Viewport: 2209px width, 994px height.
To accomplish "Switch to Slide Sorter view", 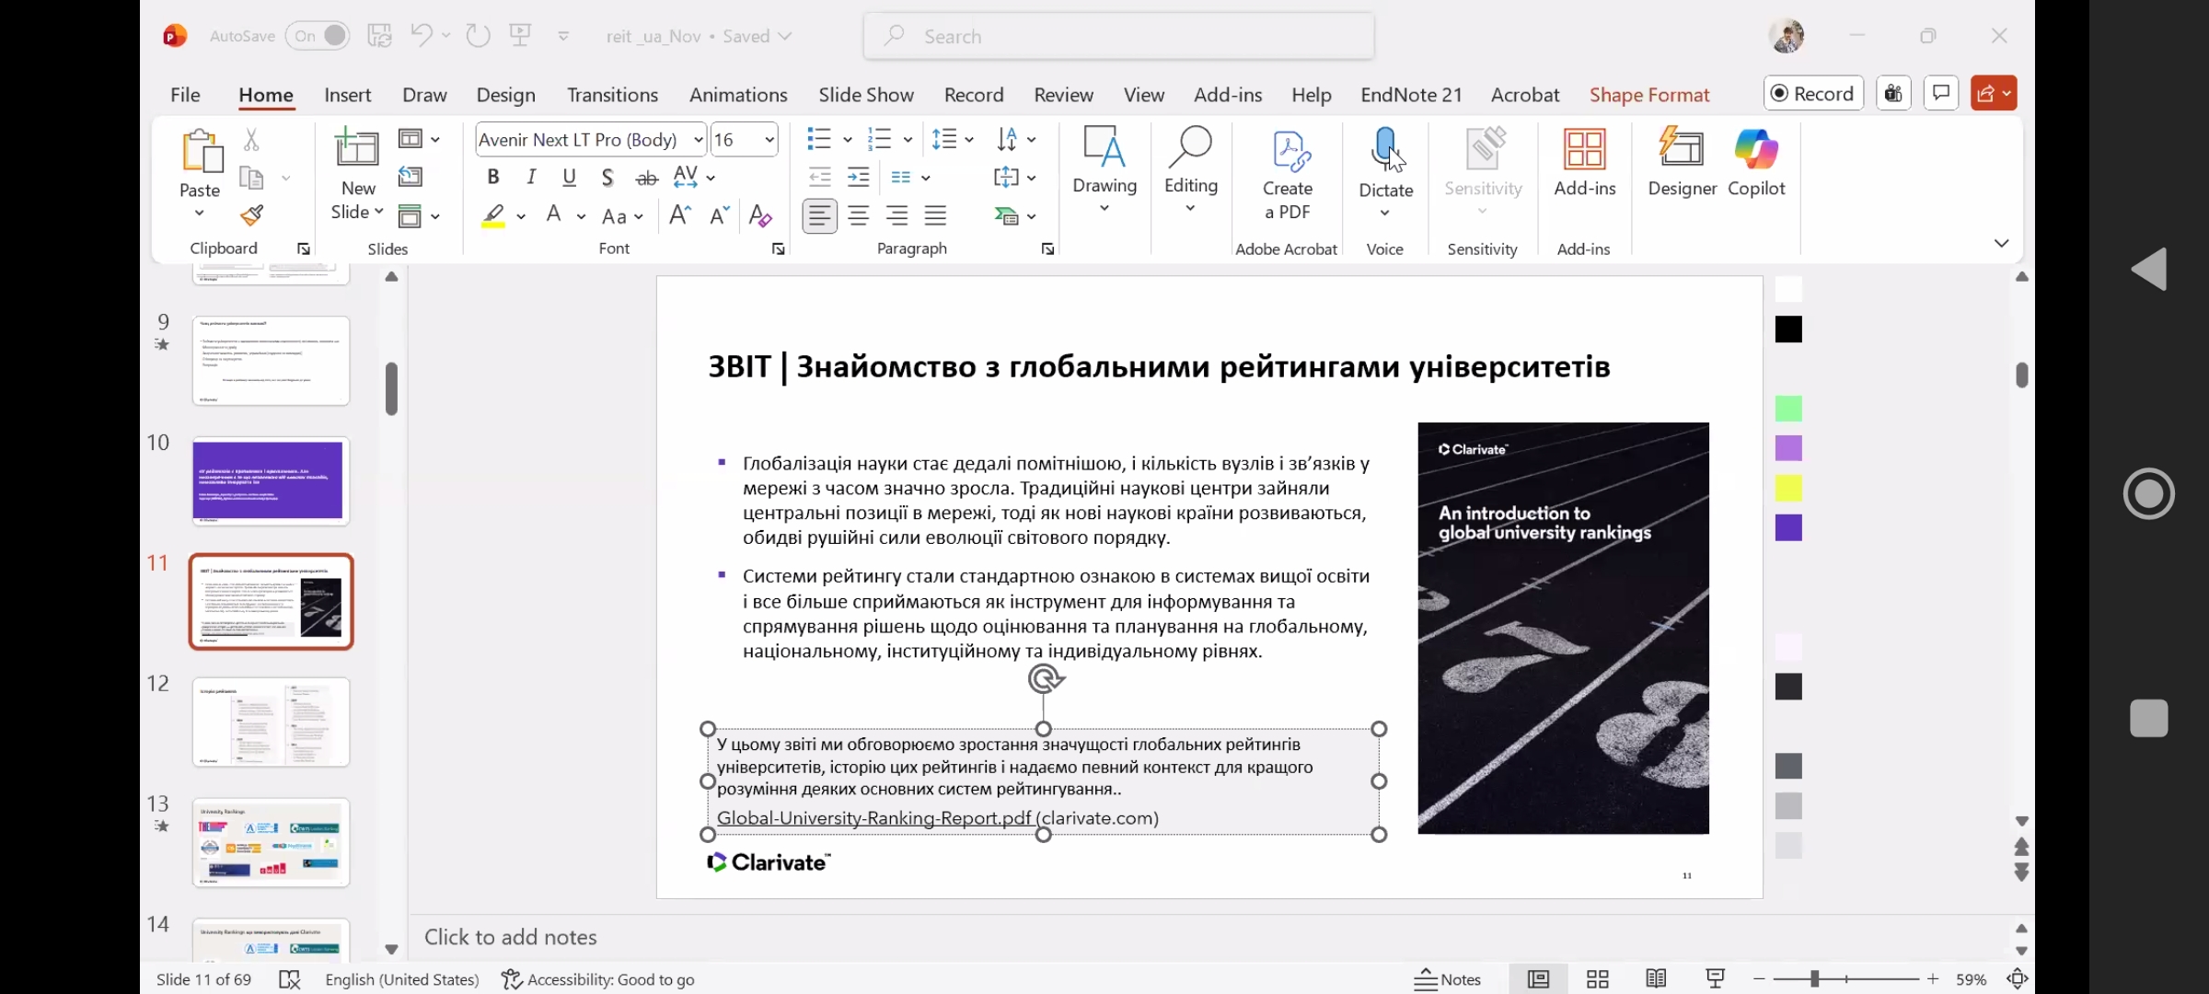I will (x=1598, y=979).
